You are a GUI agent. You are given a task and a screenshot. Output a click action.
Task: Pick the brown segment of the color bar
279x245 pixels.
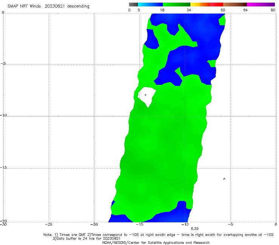pyautogui.click(x=235, y=5)
